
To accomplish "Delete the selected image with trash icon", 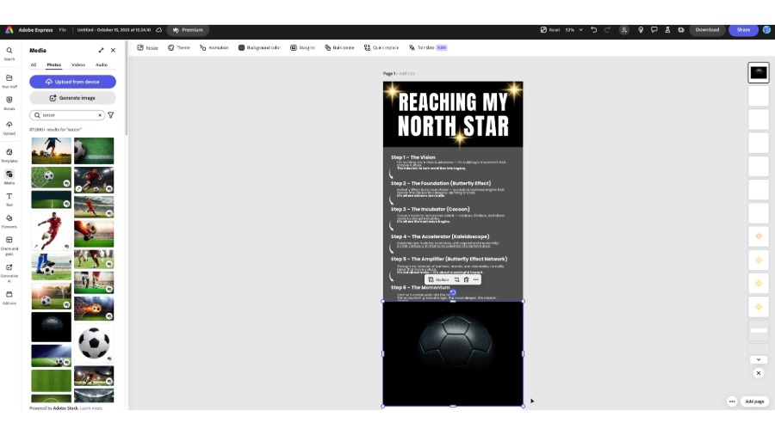I will tap(466, 279).
